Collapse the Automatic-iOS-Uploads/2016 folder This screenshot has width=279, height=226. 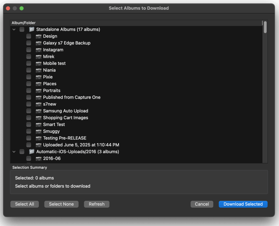14,152
